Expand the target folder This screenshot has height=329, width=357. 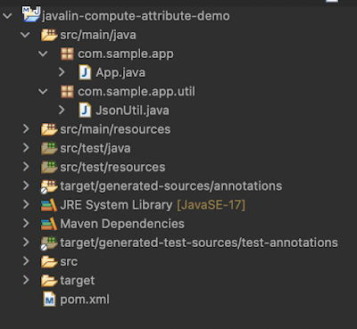26,280
